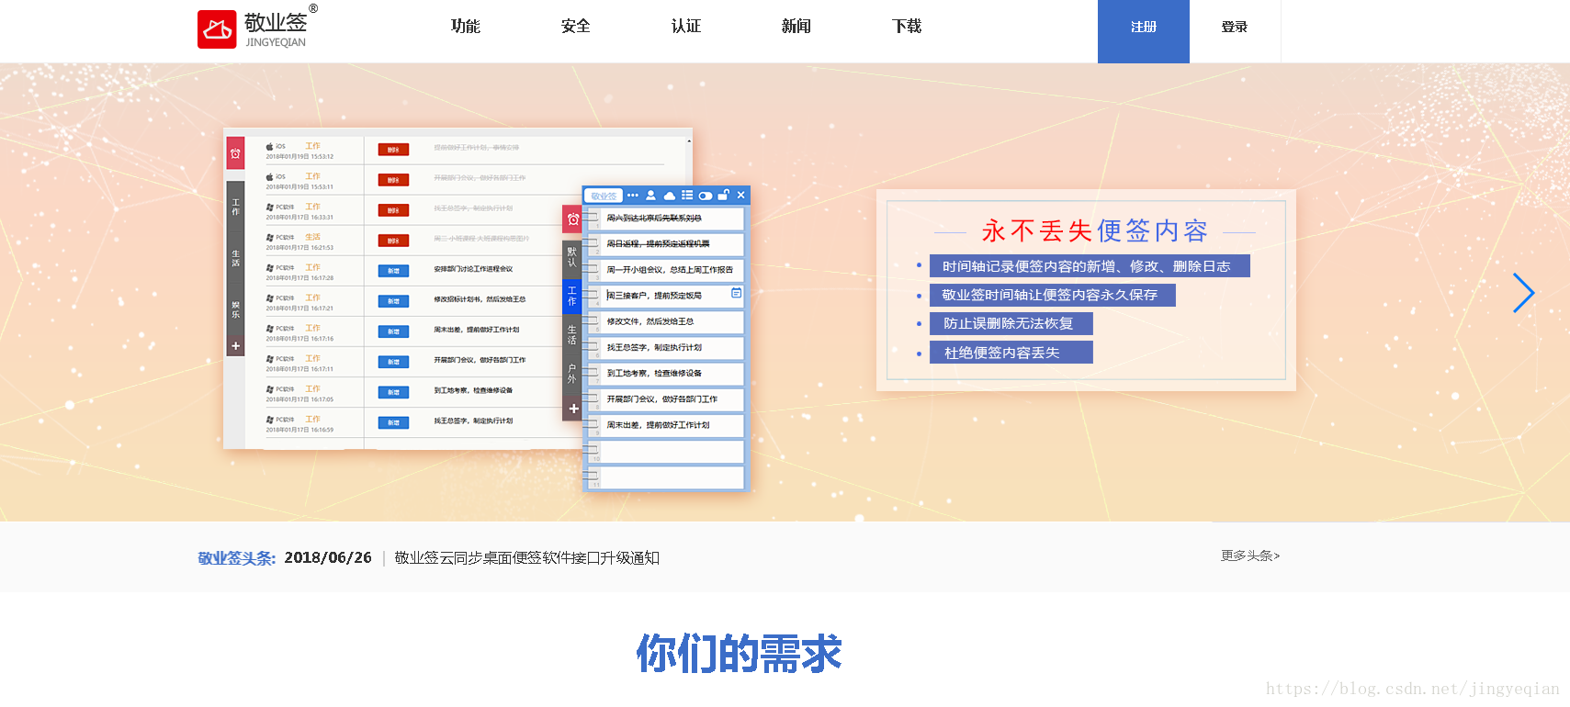Click orange 生活 label at 16:21:53 log entry

pos(313,237)
